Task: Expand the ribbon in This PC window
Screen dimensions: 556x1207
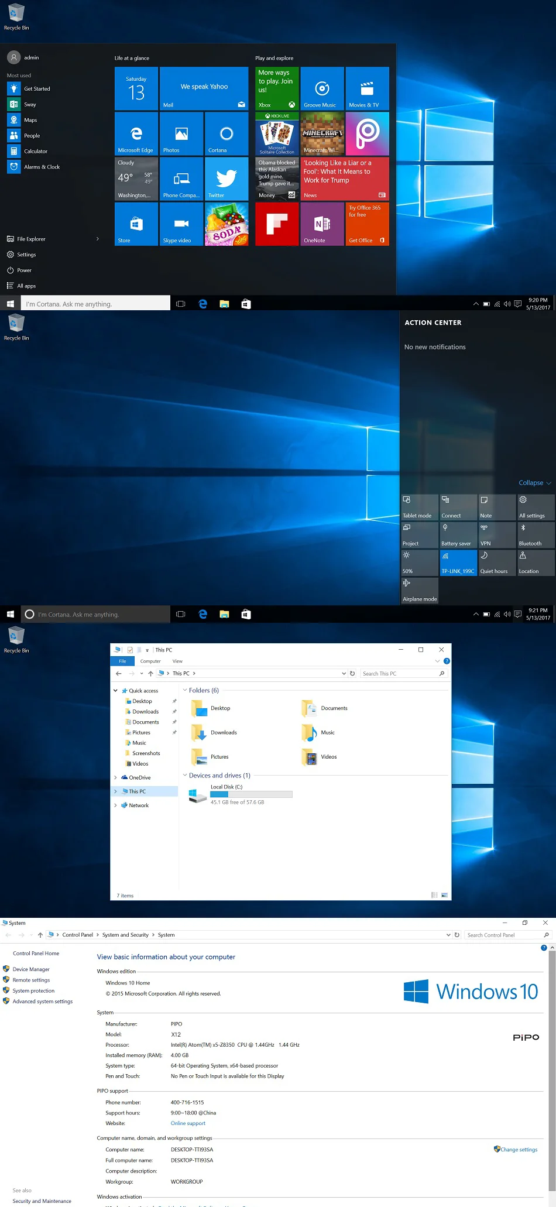Action: coord(437,661)
